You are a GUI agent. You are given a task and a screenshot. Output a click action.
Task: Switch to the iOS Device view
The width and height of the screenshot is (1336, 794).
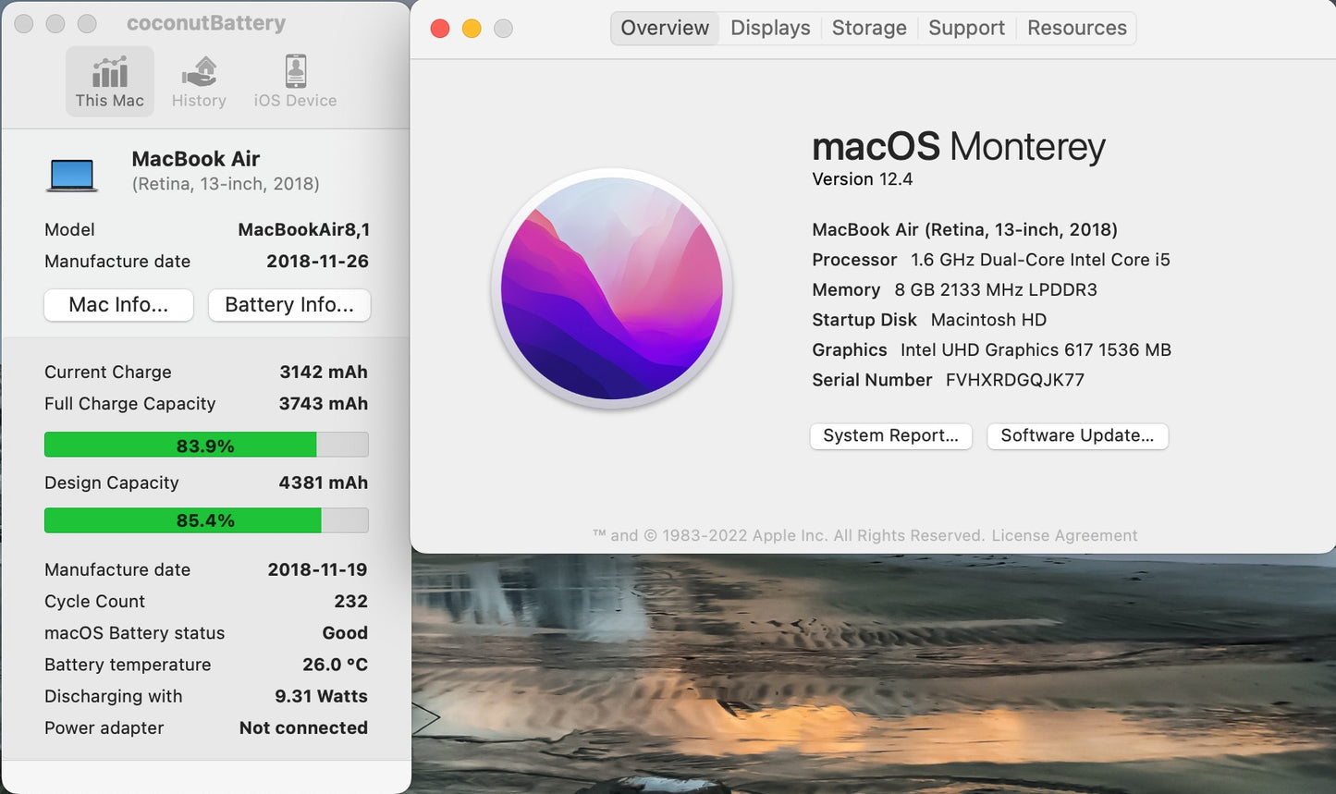[x=294, y=80]
